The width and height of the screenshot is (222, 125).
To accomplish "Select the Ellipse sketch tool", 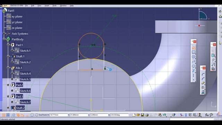I will point(194,66).
